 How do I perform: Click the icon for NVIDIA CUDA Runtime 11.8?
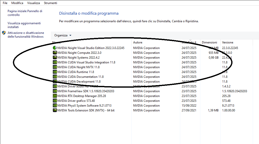tap(55, 72)
